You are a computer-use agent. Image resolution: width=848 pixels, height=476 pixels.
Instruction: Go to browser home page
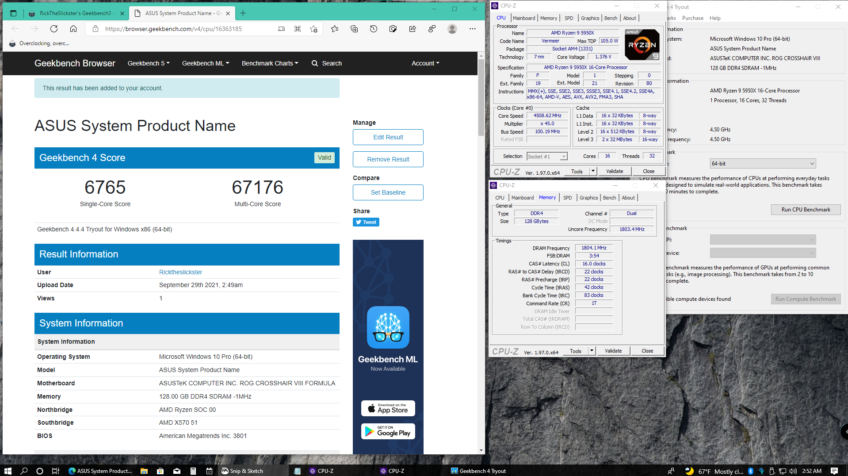coord(73,29)
